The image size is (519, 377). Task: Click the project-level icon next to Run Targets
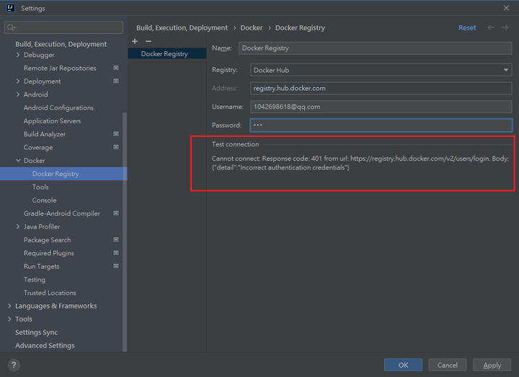(116, 267)
